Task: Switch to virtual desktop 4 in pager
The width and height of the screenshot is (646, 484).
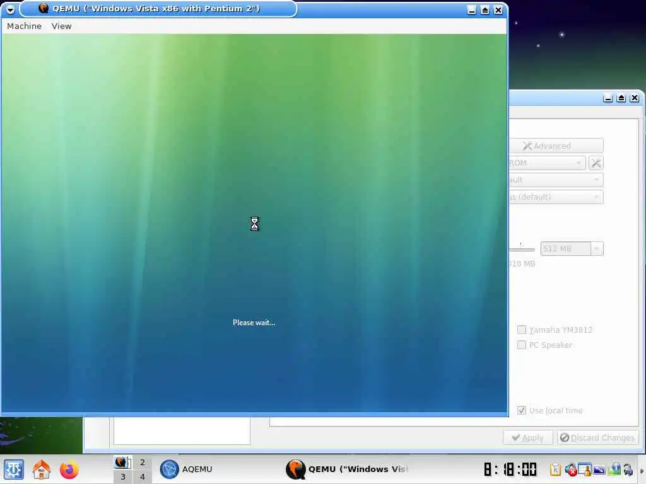Action: [142, 476]
